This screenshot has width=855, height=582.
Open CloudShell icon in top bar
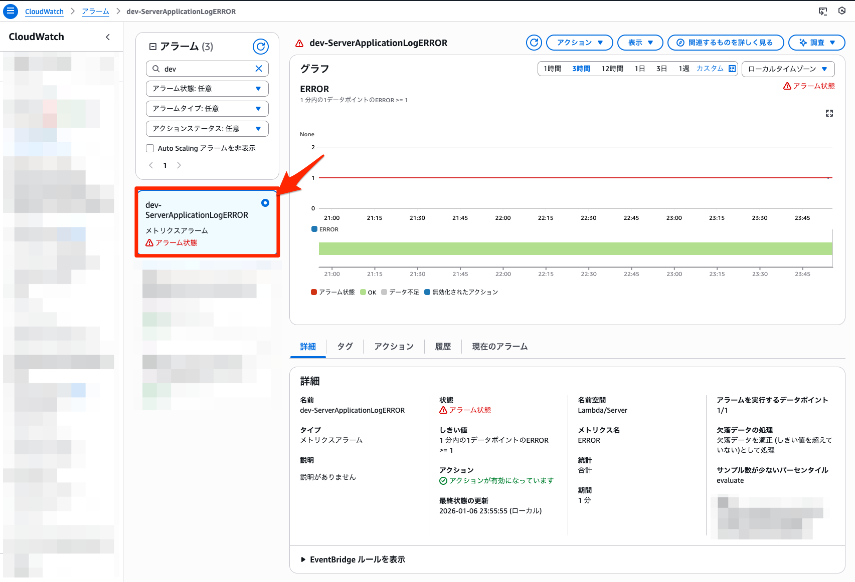click(823, 11)
